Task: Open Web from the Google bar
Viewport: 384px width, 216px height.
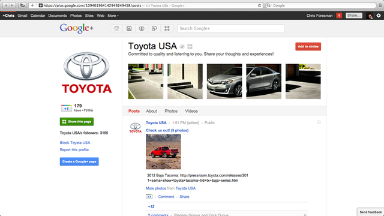Action: click(x=100, y=16)
